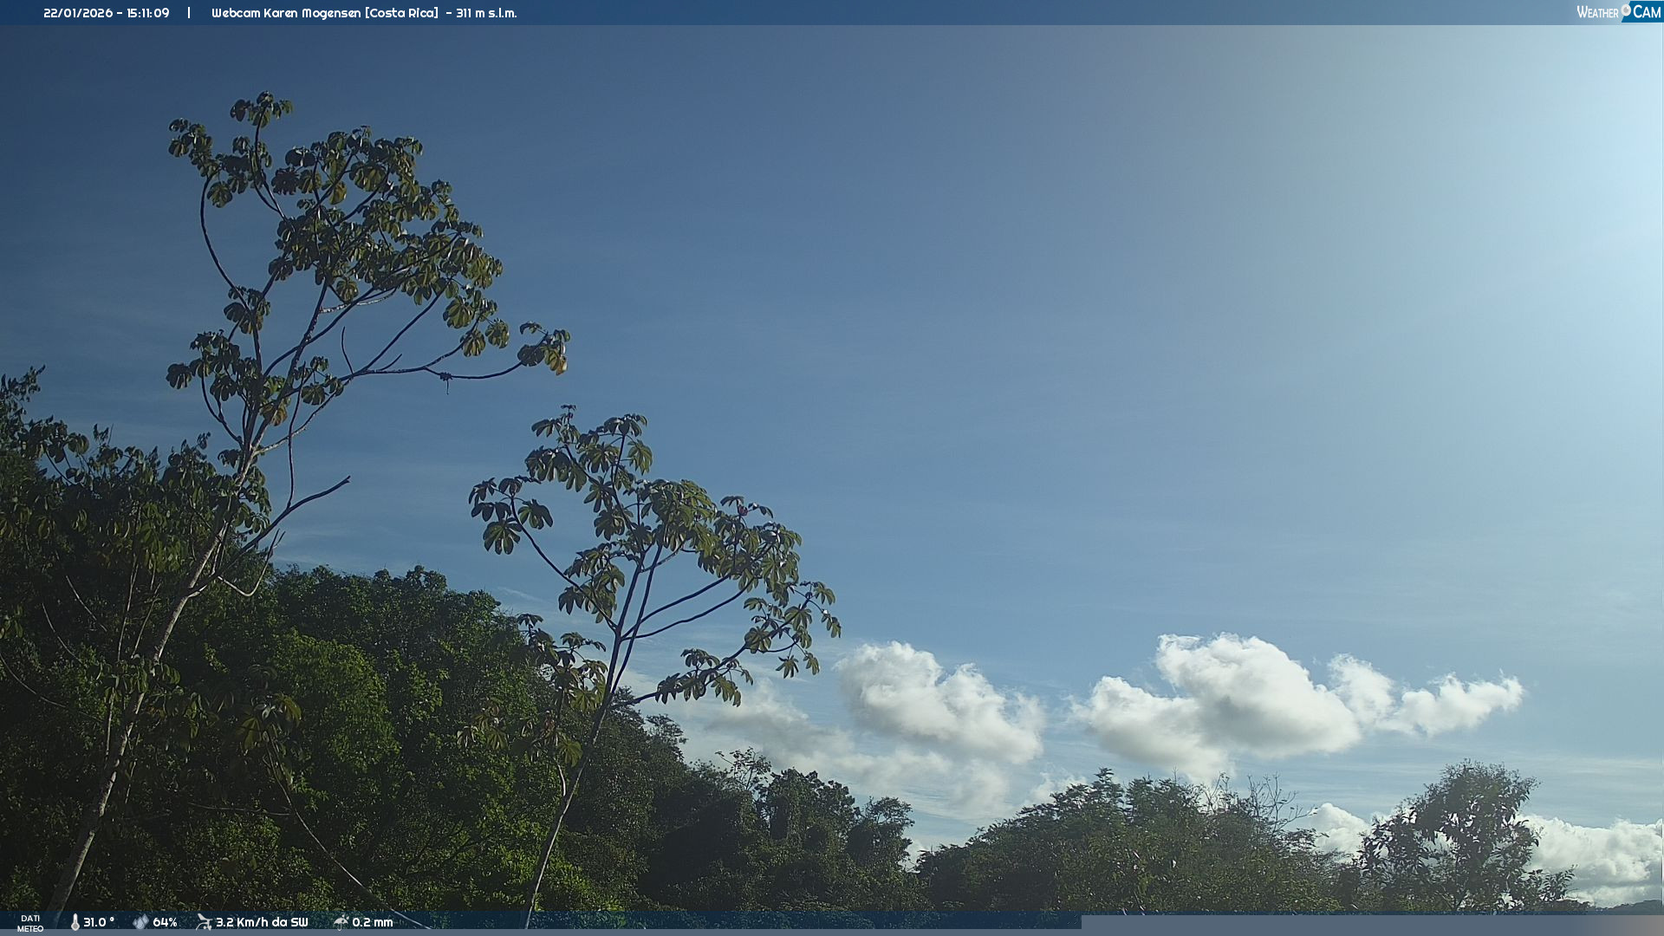The height and width of the screenshot is (936, 1664).
Task: Click the rain umbrella icon
Action: (341, 922)
